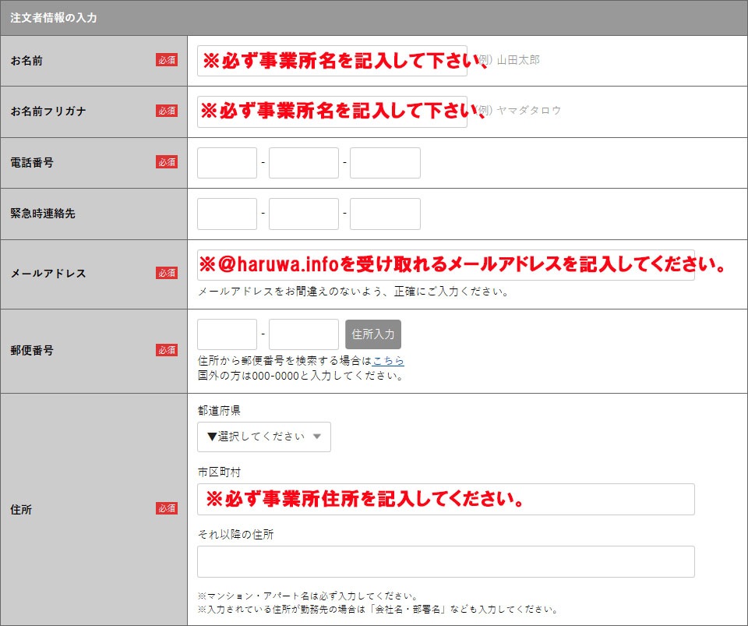Select the 必須 badge beside メールアドレス

click(x=167, y=273)
